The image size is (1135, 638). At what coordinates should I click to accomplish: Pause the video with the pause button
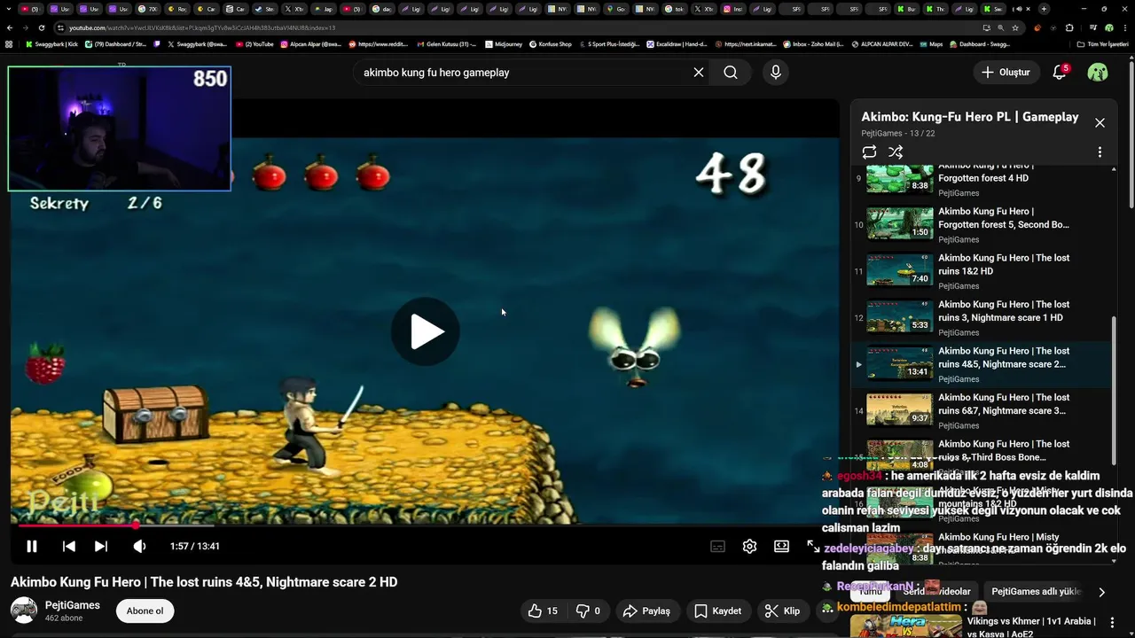[32, 547]
